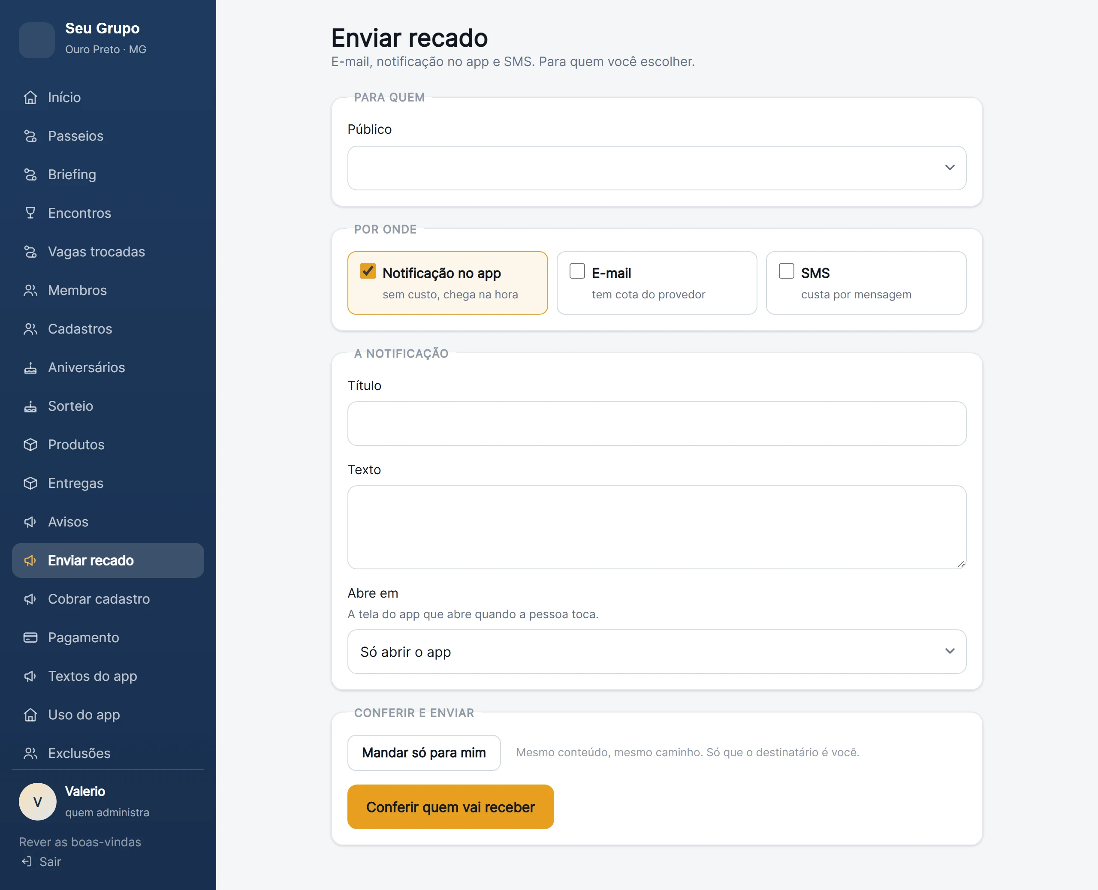Go to Textos do app menu item

[108, 676]
